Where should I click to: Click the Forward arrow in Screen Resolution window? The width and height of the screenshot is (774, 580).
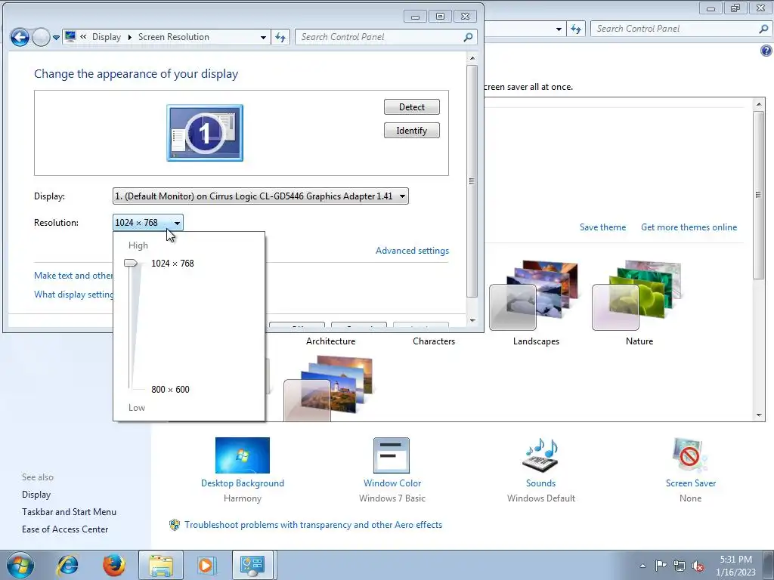pos(41,37)
